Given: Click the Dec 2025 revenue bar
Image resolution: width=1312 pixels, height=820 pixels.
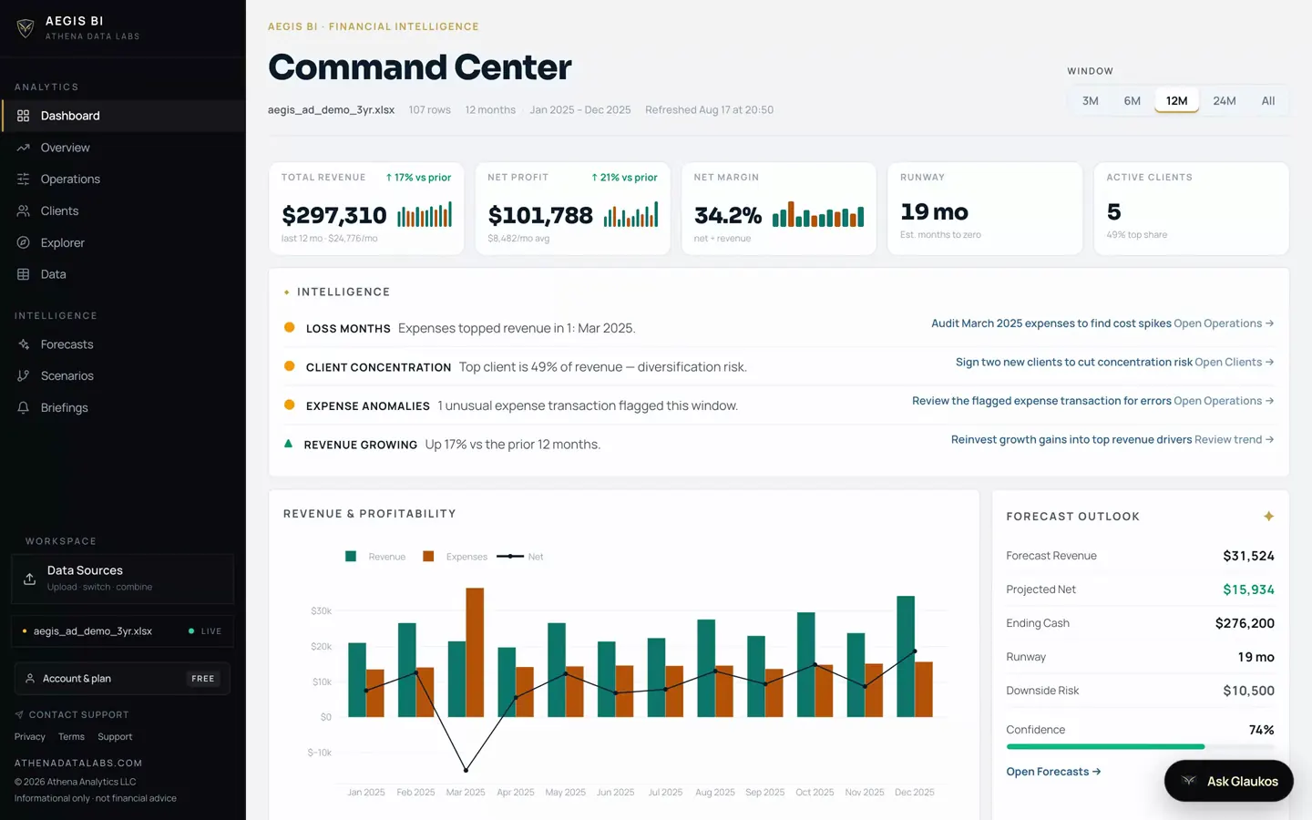Looking at the screenshot, I should point(906,656).
